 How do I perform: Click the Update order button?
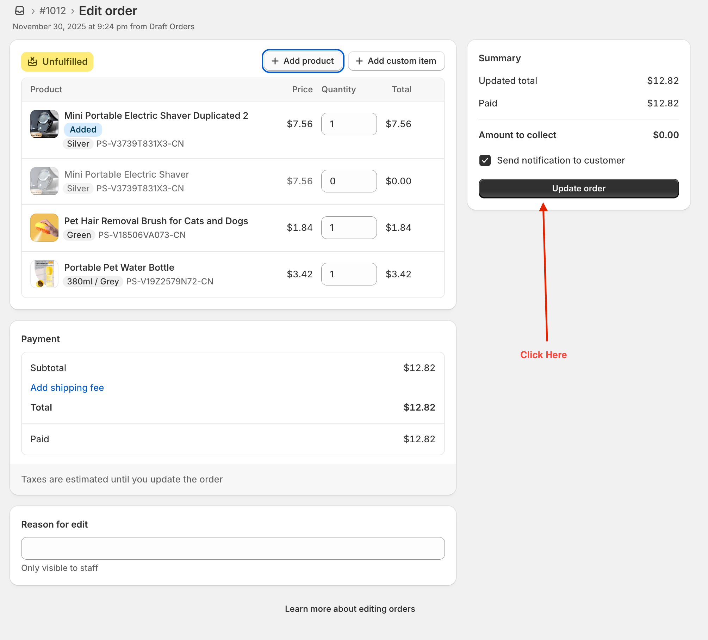pos(578,189)
